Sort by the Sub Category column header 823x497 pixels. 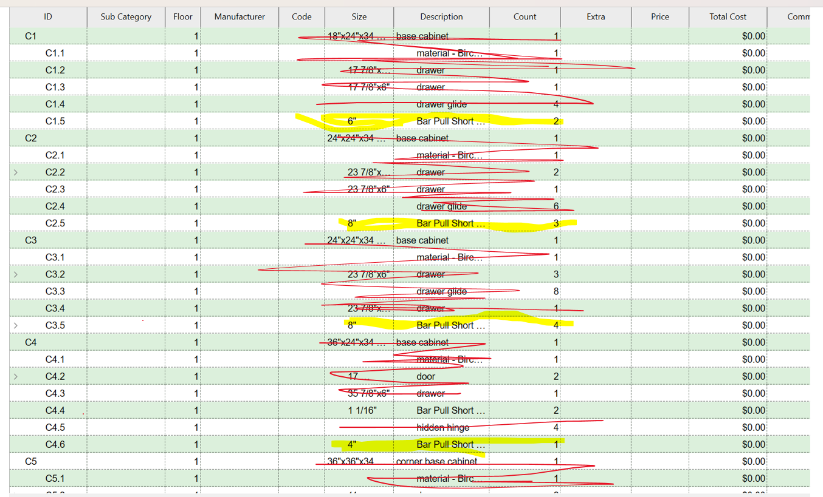point(126,17)
